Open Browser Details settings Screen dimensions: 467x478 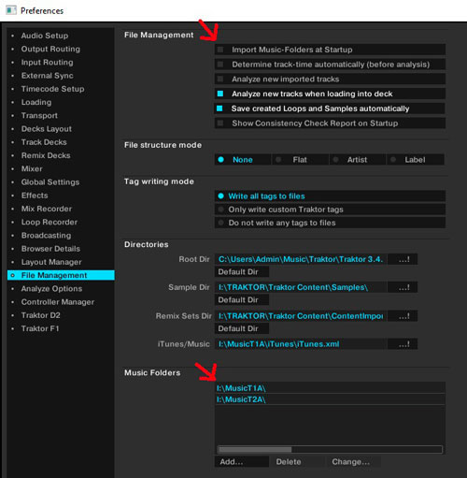50,249
